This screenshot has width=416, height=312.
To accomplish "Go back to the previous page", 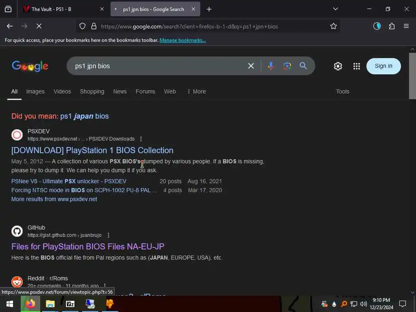I will (10, 26).
